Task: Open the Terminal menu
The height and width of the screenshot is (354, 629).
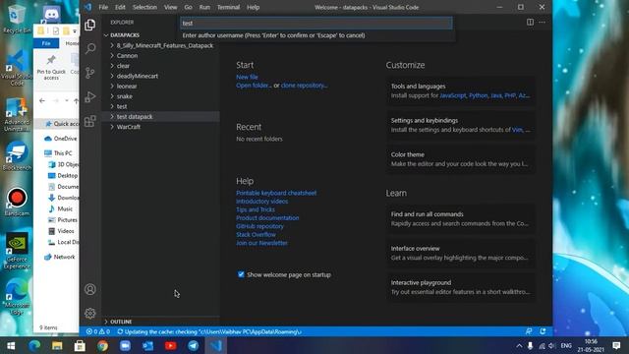Action: (x=228, y=7)
